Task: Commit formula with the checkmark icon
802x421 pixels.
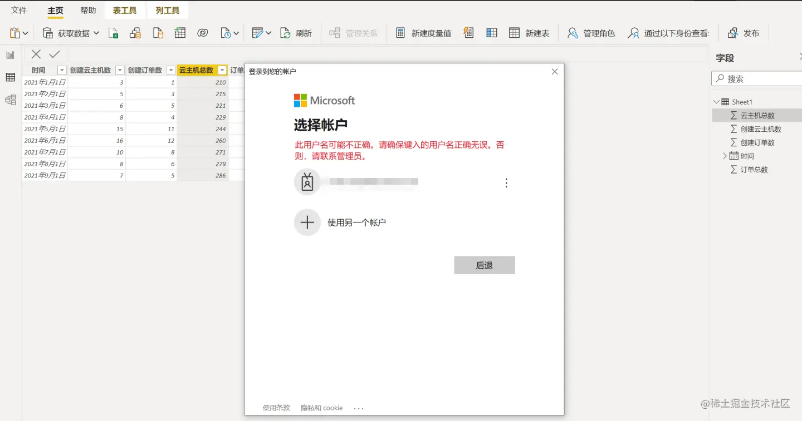Action: [55, 54]
